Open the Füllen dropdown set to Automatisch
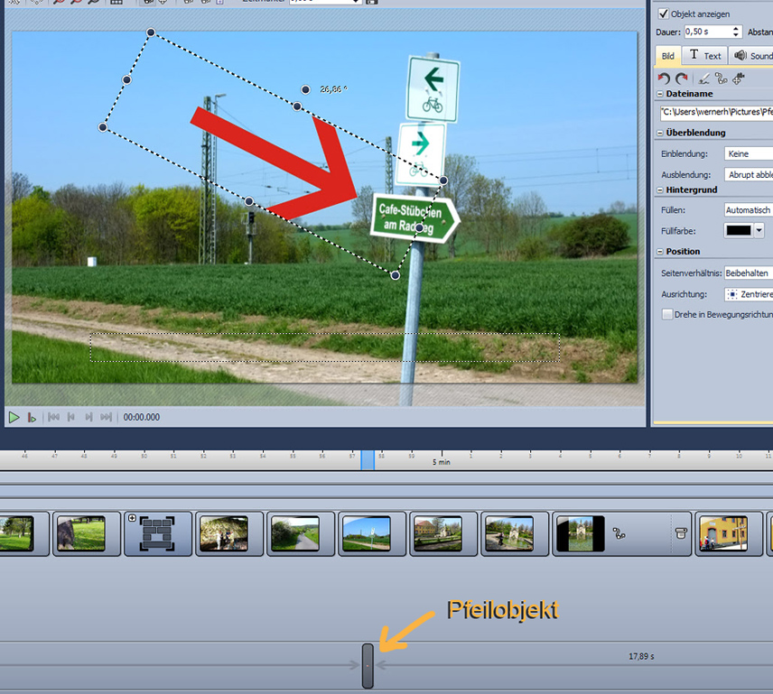Image resolution: width=773 pixels, height=694 pixels. tap(748, 209)
